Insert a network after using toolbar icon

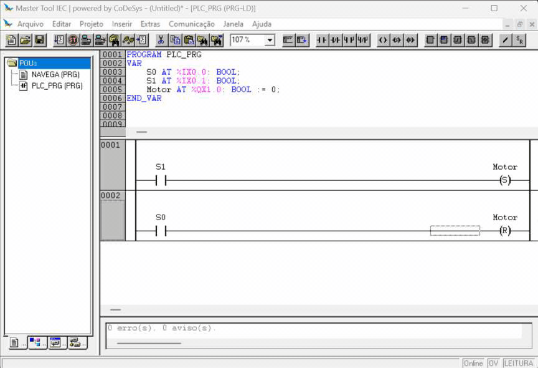pos(302,40)
